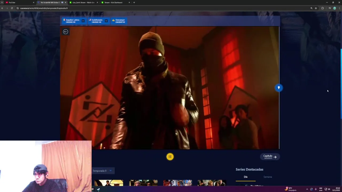
Task: Select the Día tab under Series Destacadas
Action: 246,177
